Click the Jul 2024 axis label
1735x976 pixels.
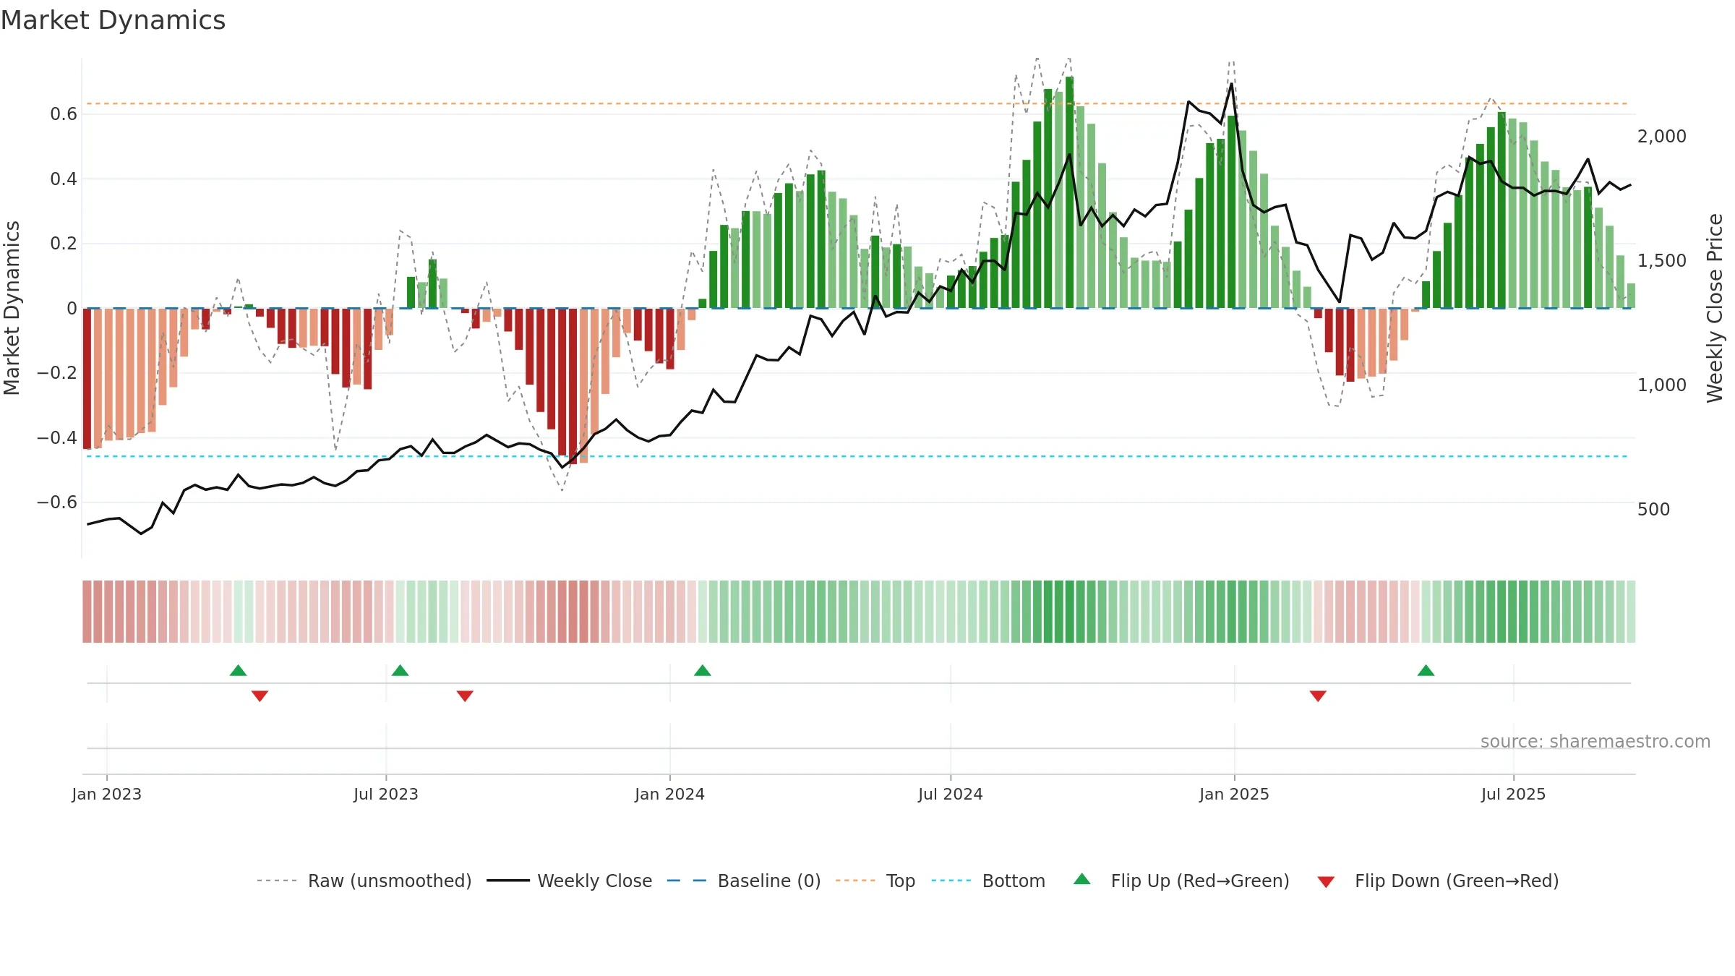click(951, 794)
